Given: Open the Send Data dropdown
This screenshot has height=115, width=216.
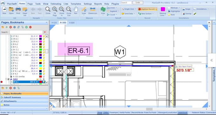Looking at the screenshot, I should (134, 14).
